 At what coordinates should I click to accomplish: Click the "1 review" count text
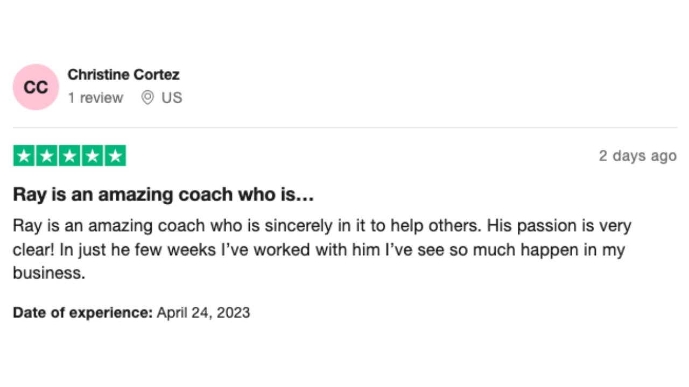(95, 98)
